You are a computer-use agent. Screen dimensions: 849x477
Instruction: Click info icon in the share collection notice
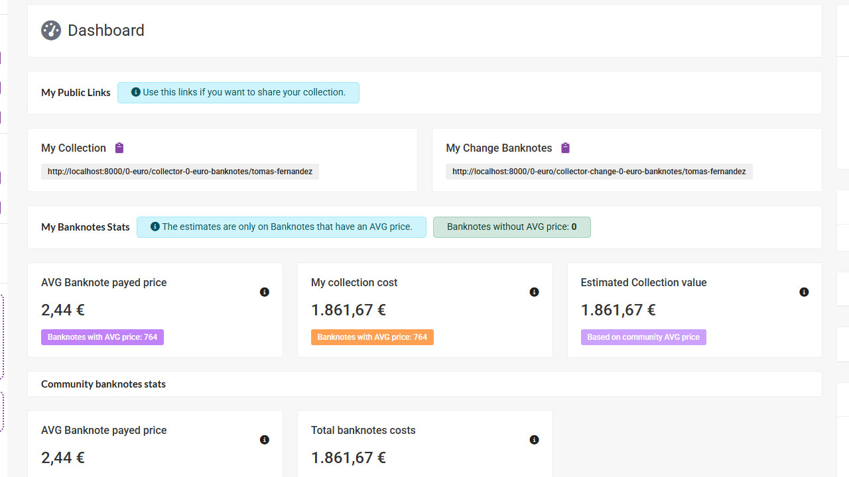(136, 92)
